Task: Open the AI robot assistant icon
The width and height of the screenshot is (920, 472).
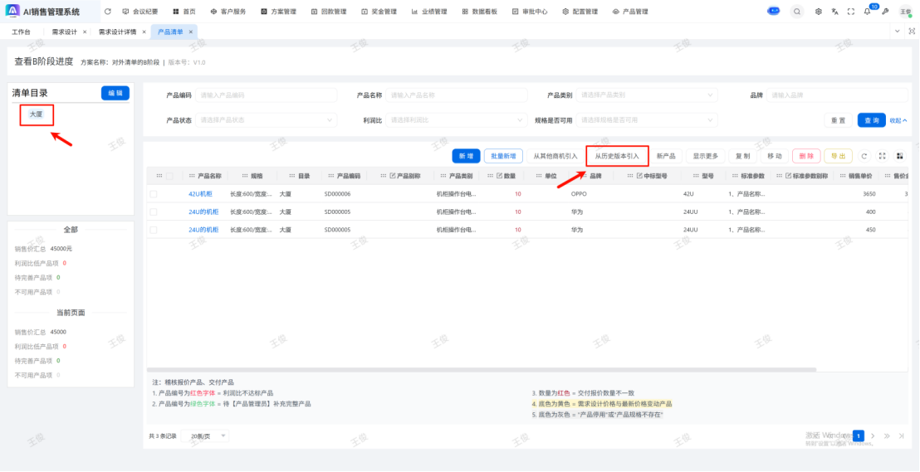Action: 774,12
